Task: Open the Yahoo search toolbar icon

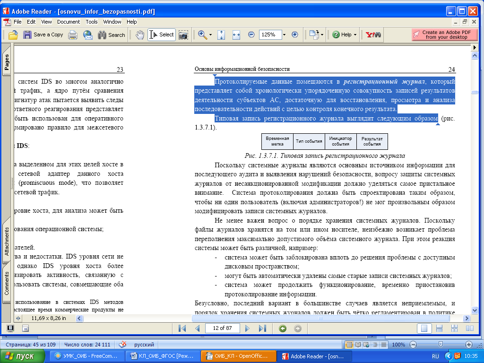Action: tap(373, 35)
